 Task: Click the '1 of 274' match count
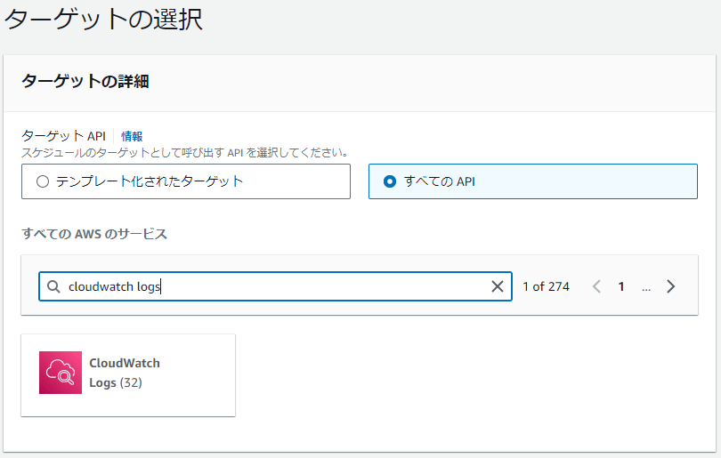pos(546,286)
